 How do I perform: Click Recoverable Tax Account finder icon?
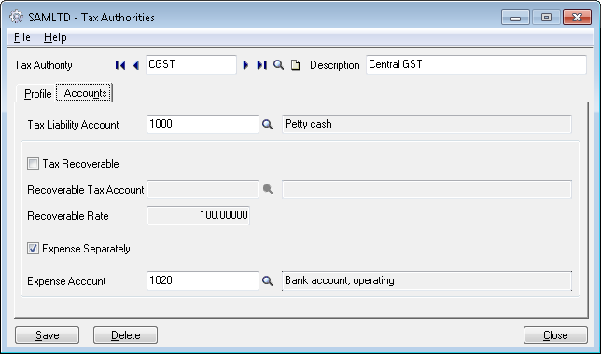pyautogui.click(x=268, y=189)
